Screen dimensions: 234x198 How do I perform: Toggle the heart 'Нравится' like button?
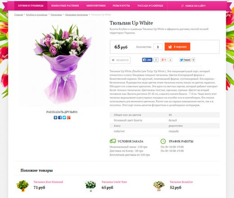click(x=120, y=60)
